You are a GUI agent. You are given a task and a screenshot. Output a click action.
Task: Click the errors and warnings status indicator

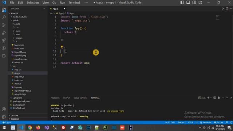click(x=7, y=123)
